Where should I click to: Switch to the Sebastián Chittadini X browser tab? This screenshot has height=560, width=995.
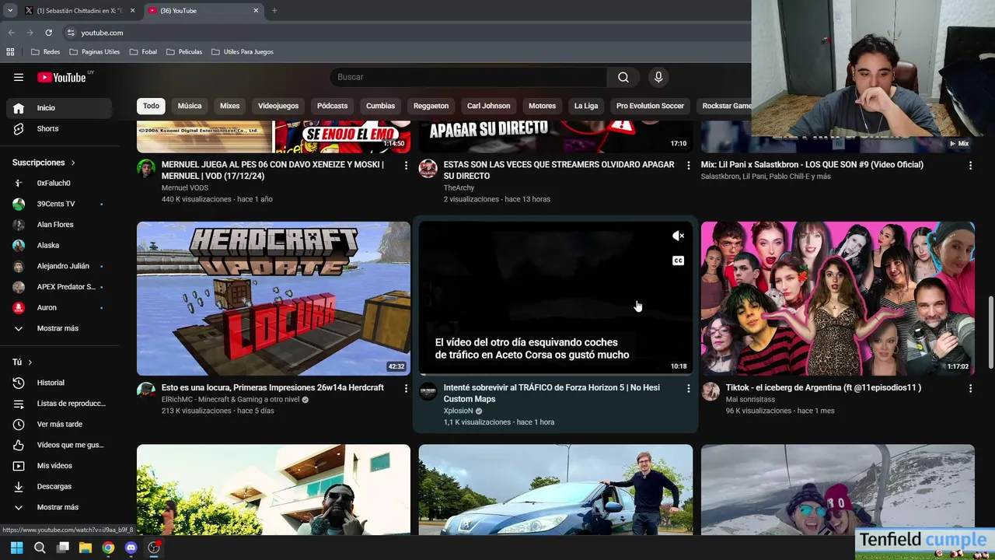coord(79,11)
